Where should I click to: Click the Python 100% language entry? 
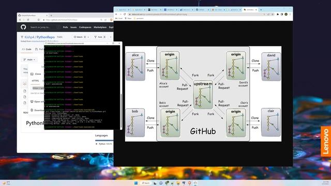(104, 144)
